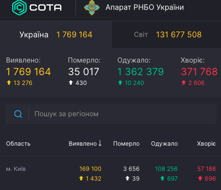
Task: Focus the Пошук за регіоном search field
Action: coord(111,114)
